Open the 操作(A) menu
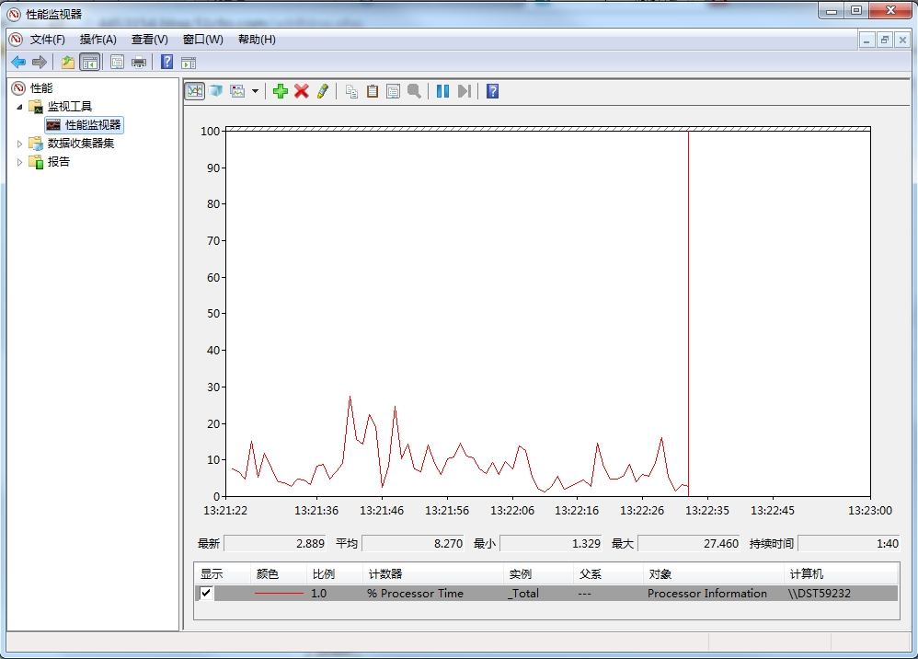 point(98,40)
